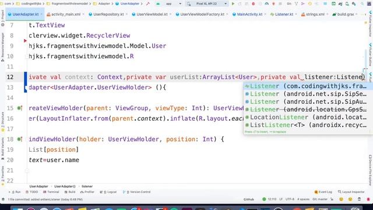
Task: Open Git: master branch selector
Action: (320, 199)
